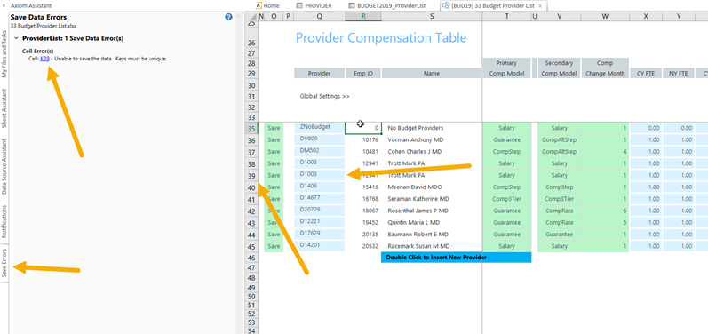This screenshot has width=708, height=334.
Task: Close the 33 Budget Provider List tab
Action: pyautogui.click(x=540, y=6)
